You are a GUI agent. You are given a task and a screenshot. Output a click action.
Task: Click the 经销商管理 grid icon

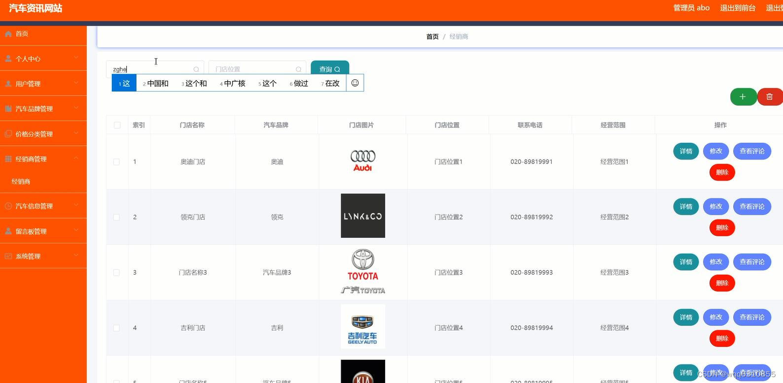[8, 159]
